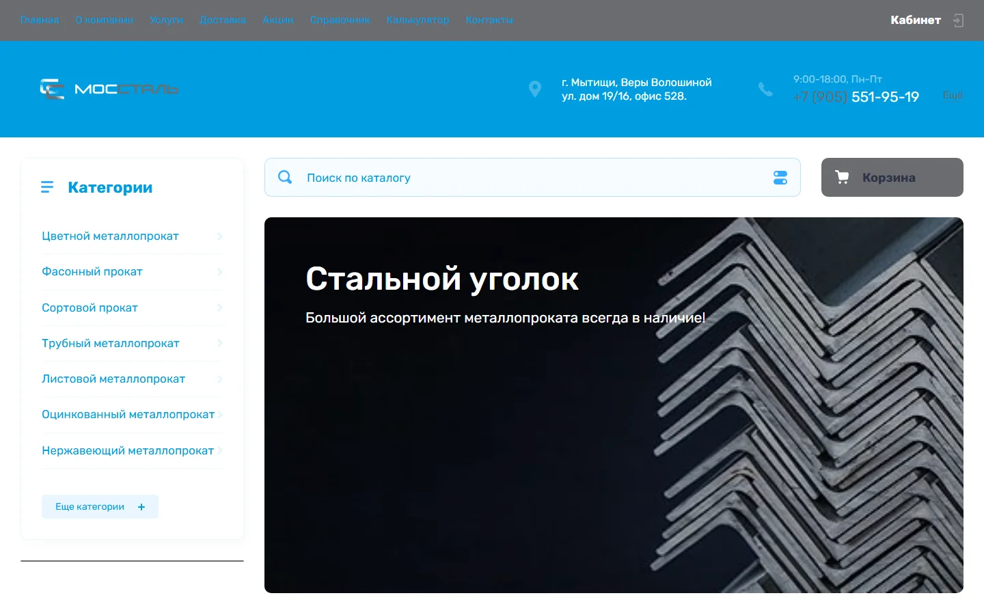Click the phone handset icon

765,89
